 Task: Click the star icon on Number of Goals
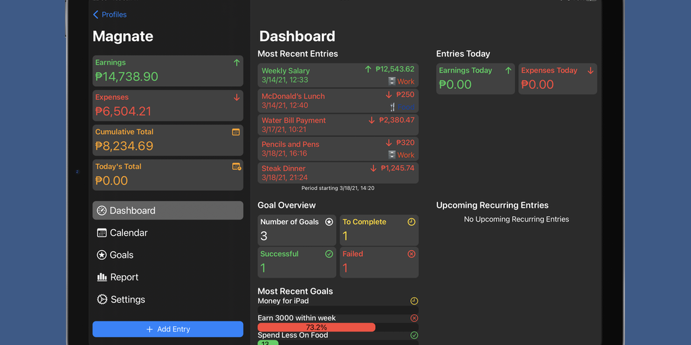pyautogui.click(x=329, y=222)
